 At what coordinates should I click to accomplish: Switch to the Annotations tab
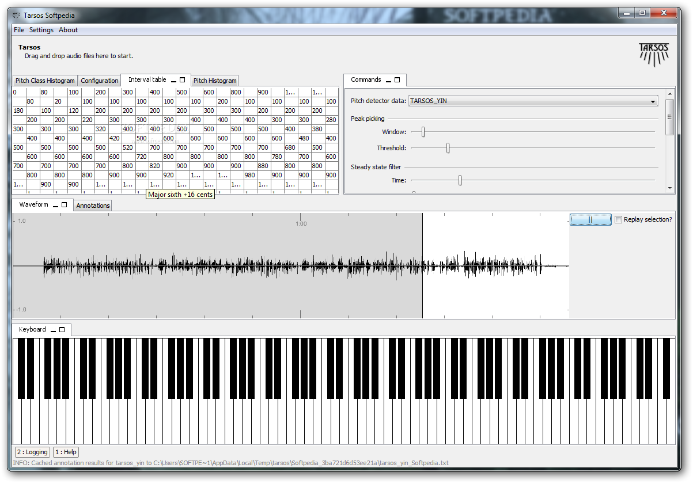point(93,206)
